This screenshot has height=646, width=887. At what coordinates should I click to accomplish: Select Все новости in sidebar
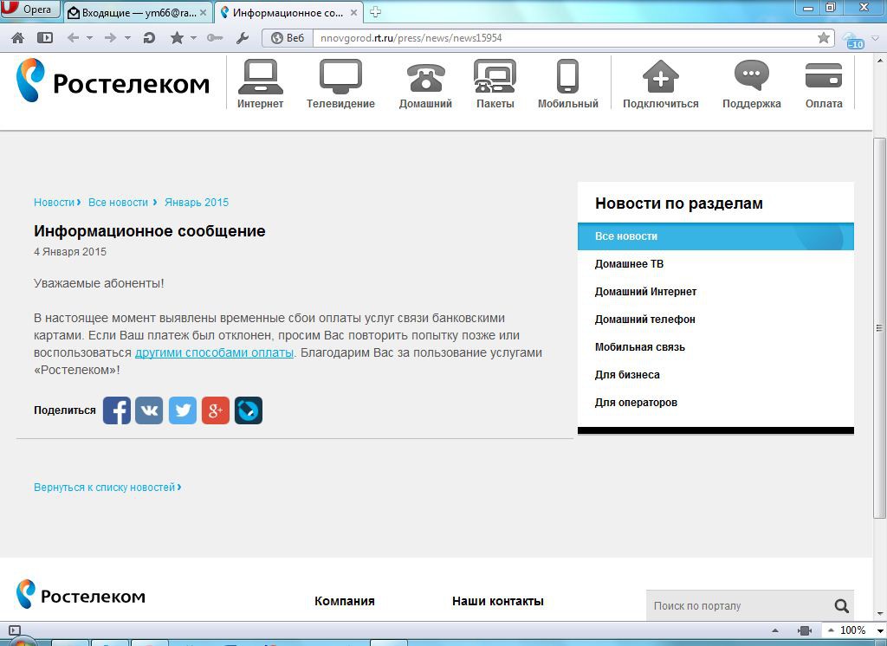click(x=715, y=236)
